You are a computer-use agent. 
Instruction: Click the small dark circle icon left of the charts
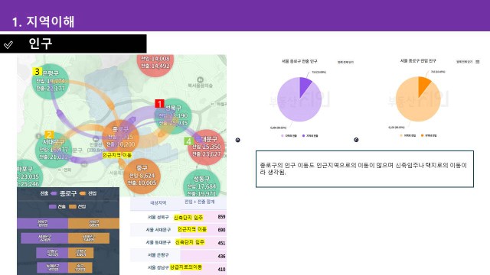click(238, 140)
